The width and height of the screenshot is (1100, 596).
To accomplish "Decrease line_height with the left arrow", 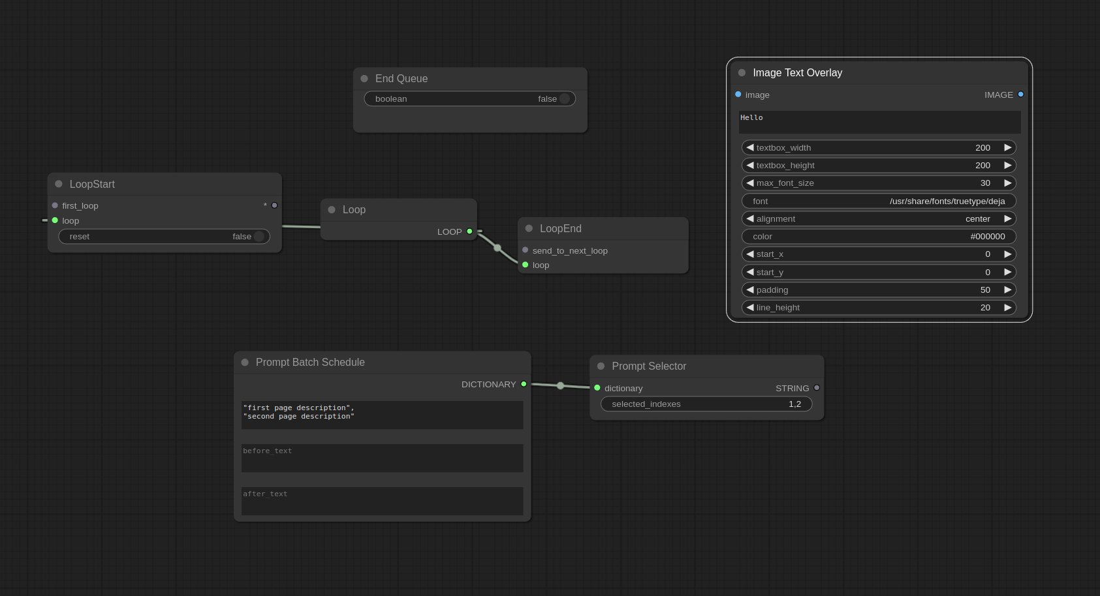I will [x=750, y=308].
